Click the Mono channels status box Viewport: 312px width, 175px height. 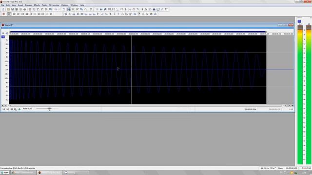click(281, 168)
